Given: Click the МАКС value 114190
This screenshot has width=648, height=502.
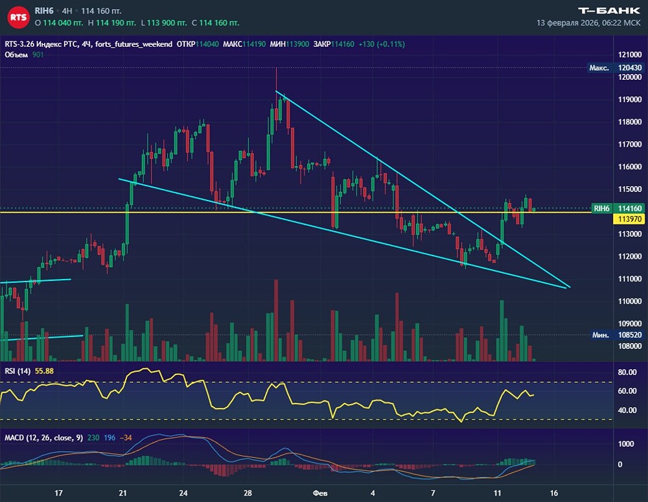Looking at the screenshot, I should [254, 44].
